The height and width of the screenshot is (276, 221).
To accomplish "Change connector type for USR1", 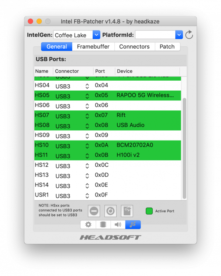I will click(x=87, y=196).
